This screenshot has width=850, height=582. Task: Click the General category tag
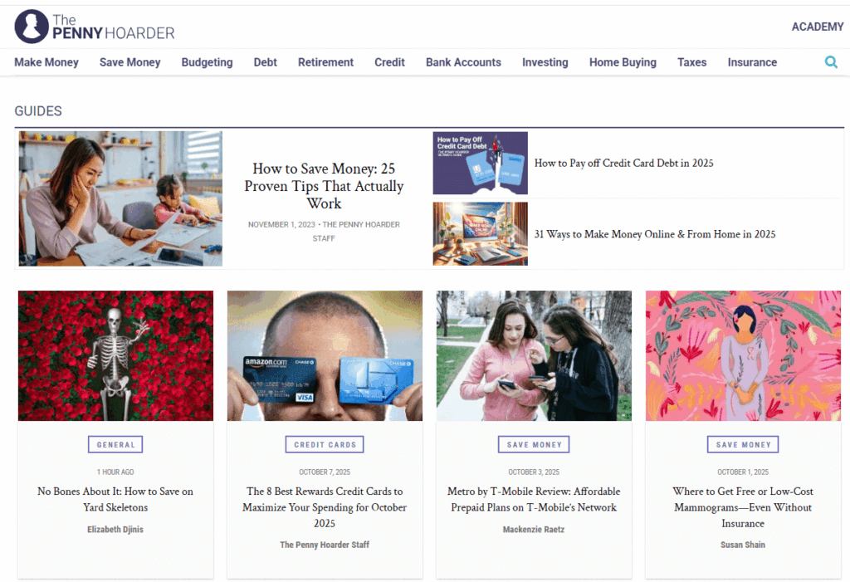pyautogui.click(x=115, y=444)
